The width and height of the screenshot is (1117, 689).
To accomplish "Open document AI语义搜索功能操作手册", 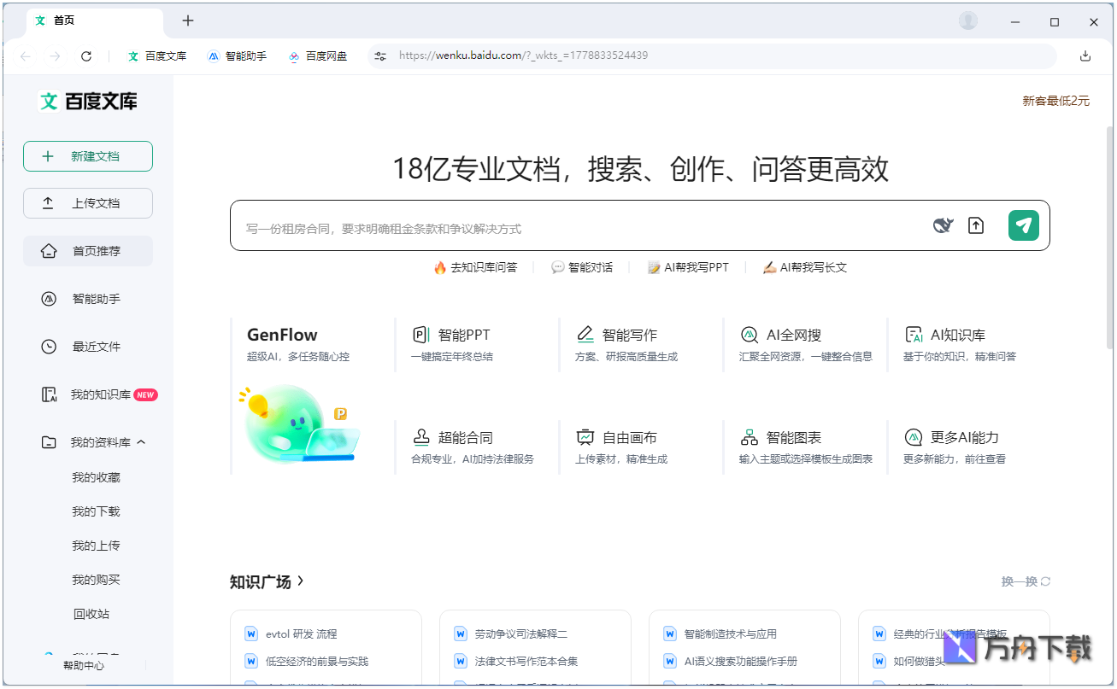I will click(x=741, y=661).
